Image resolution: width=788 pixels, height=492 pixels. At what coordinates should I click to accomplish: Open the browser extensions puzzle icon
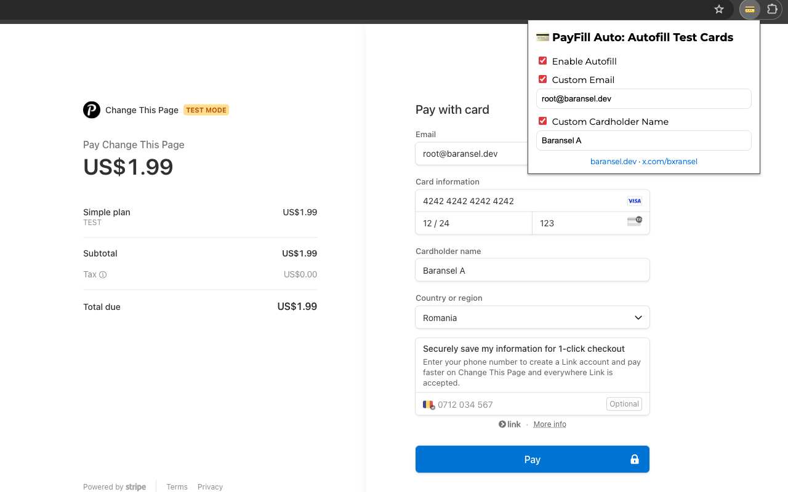[x=772, y=9]
